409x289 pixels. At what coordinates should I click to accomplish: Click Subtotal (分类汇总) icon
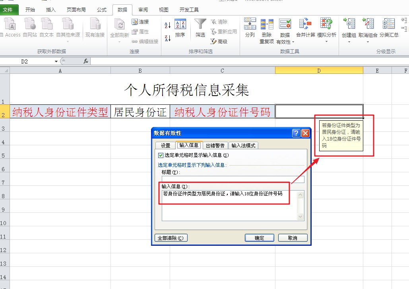tap(389, 27)
